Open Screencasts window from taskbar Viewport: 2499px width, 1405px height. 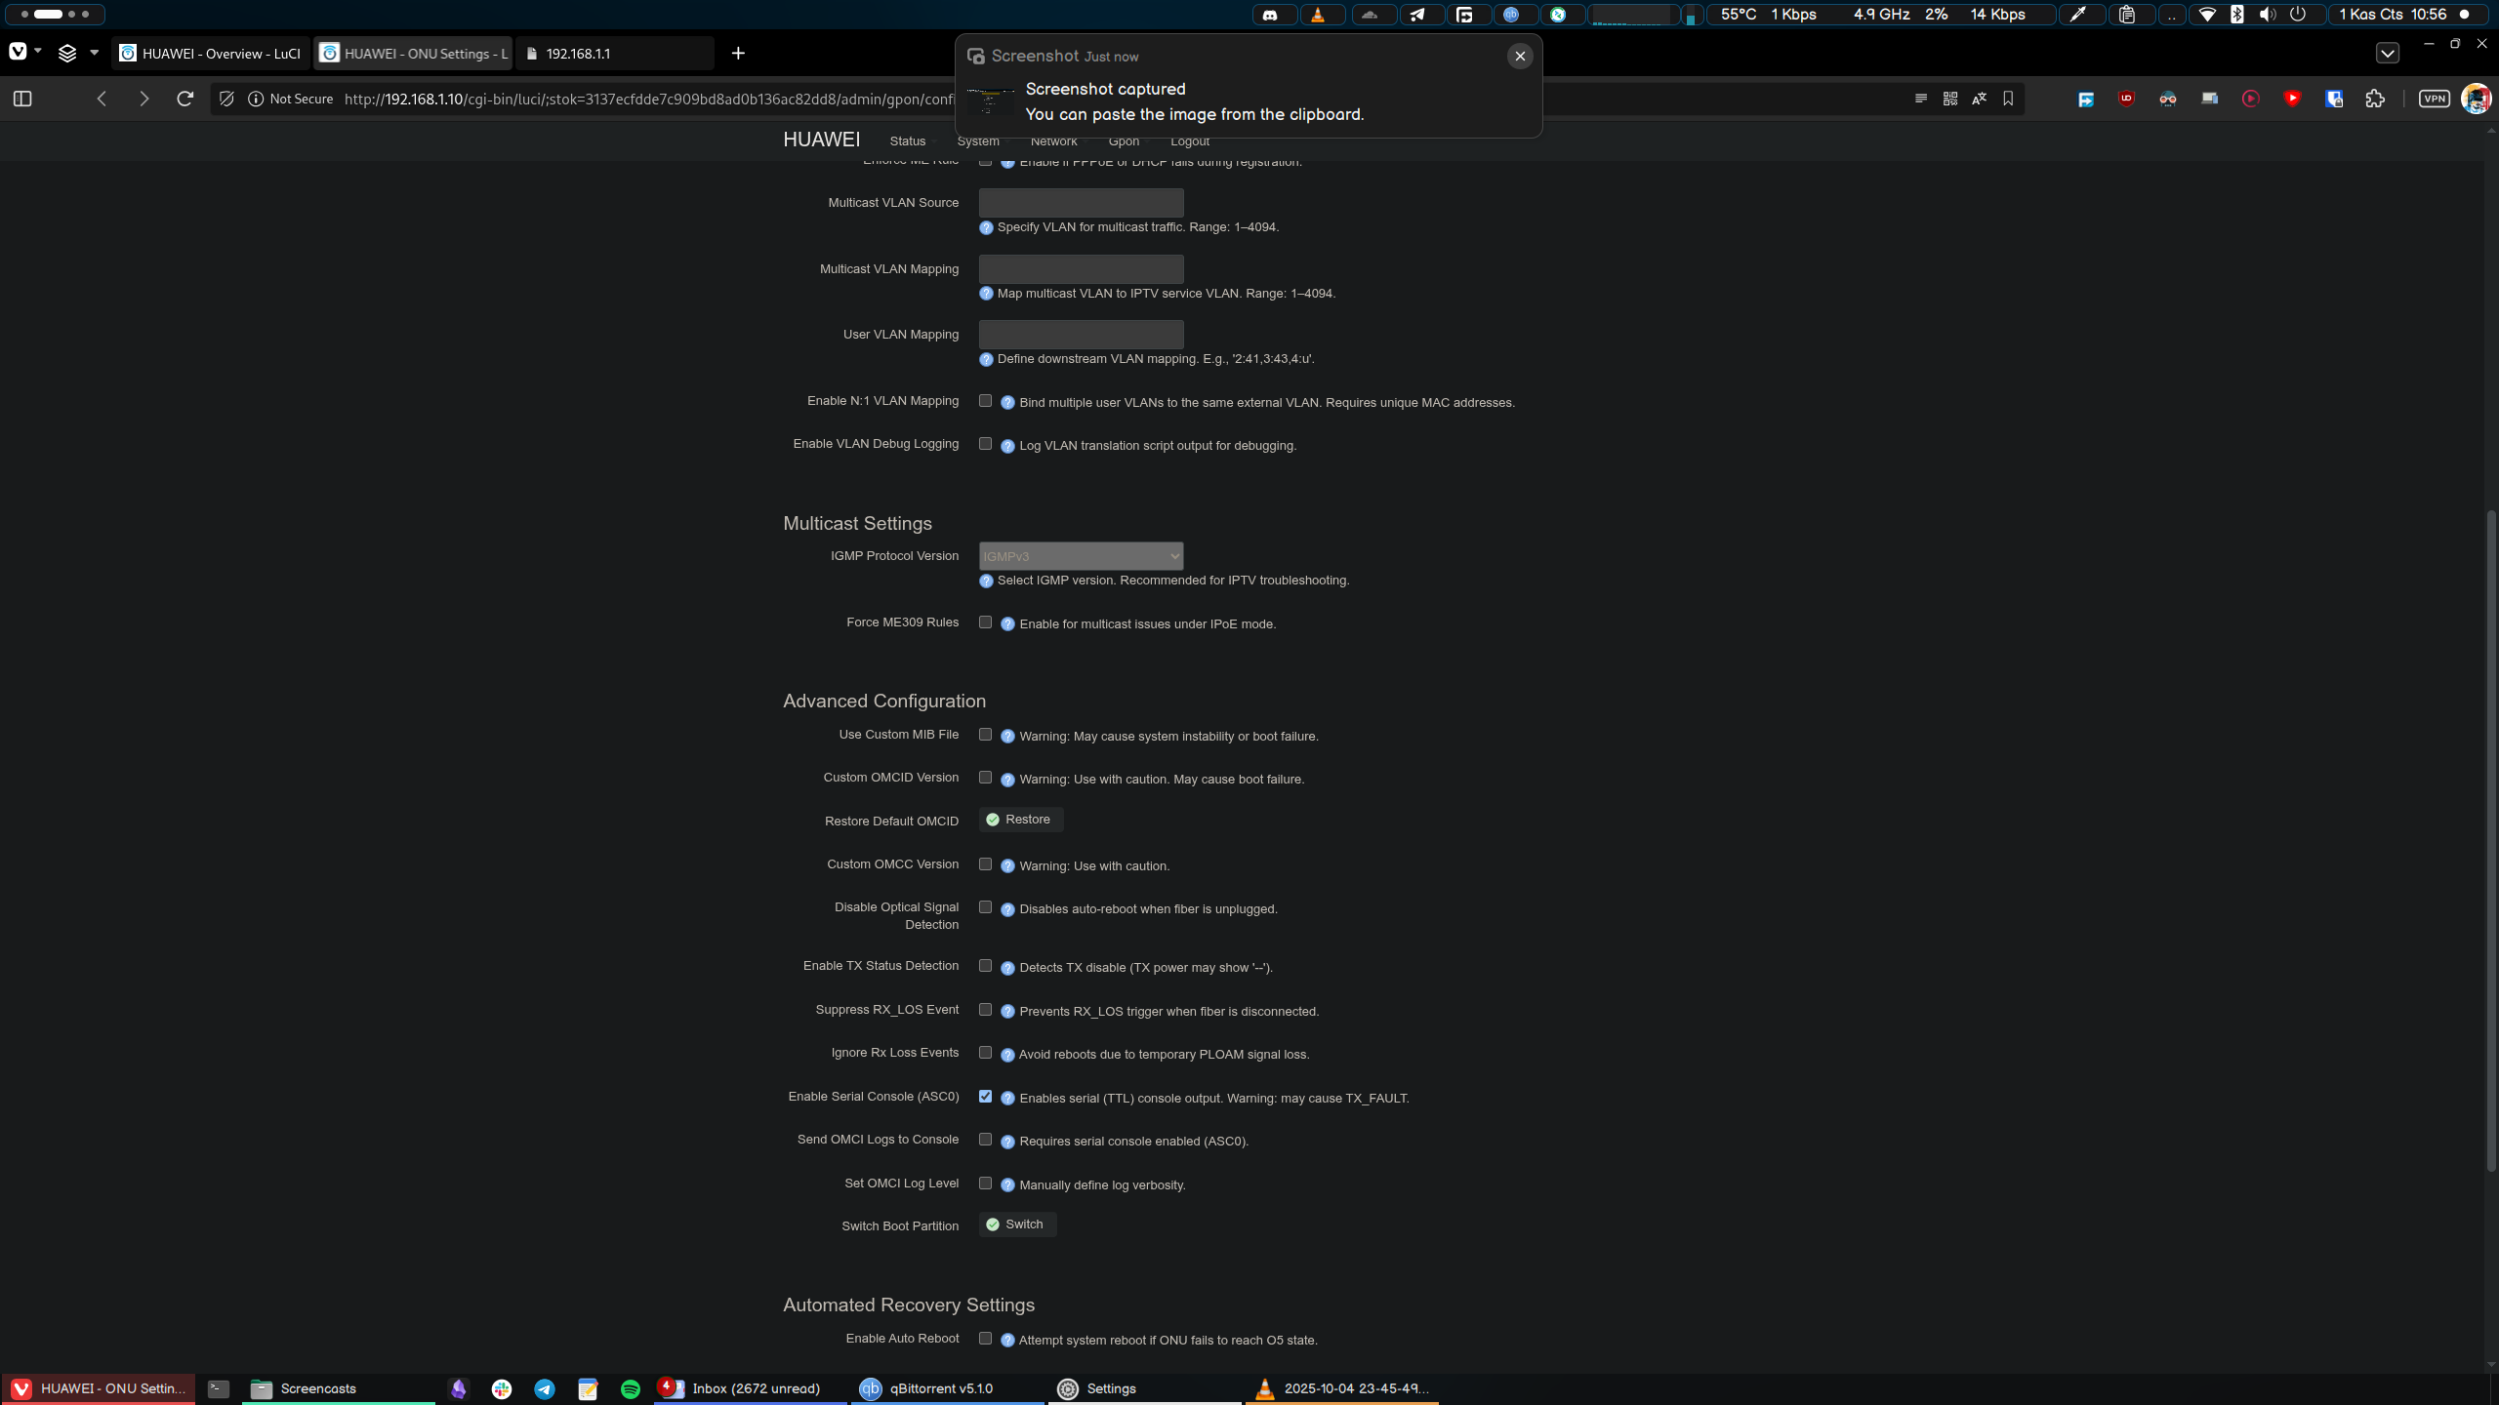coord(338,1388)
